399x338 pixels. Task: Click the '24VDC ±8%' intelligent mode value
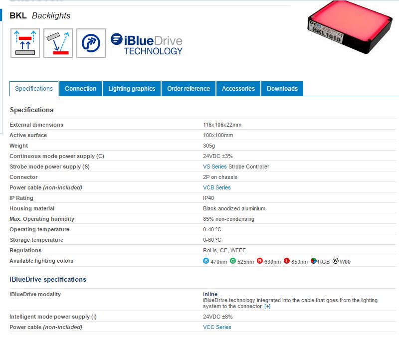point(218,317)
